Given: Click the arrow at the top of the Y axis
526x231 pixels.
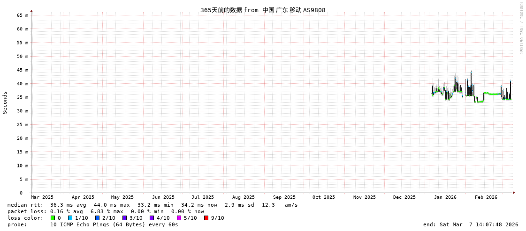Looking at the screenshot, I should (x=31, y=11).
